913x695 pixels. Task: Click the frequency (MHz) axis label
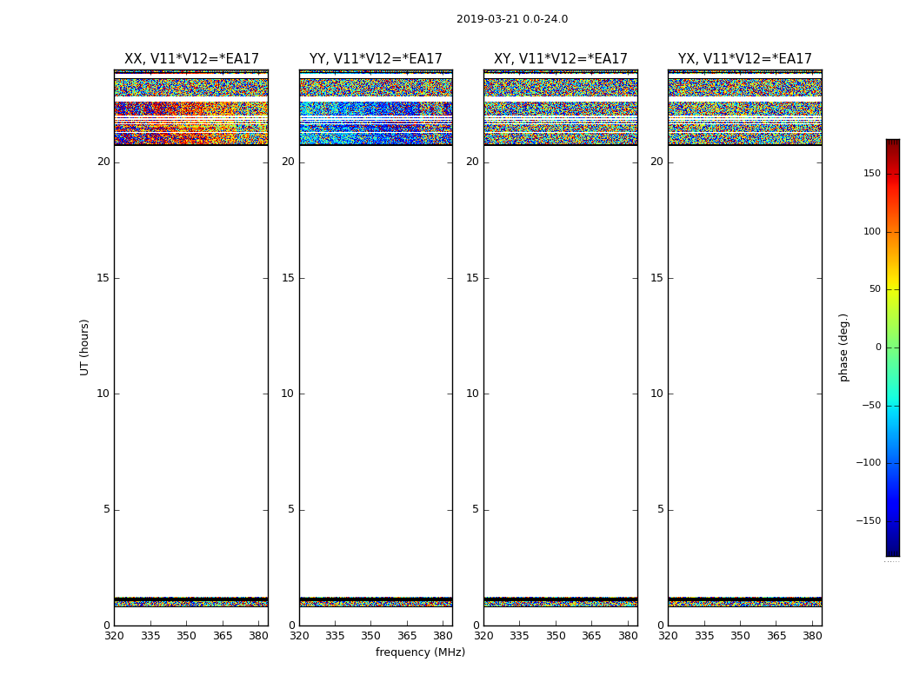(420, 652)
